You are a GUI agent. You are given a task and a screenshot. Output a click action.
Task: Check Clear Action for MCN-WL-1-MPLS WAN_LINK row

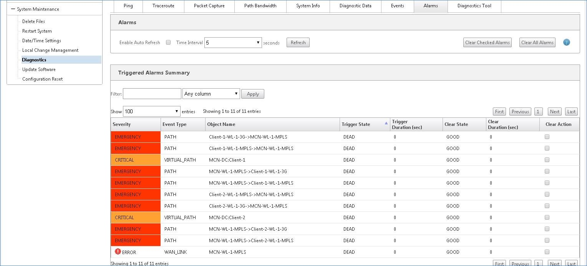pyautogui.click(x=547, y=252)
